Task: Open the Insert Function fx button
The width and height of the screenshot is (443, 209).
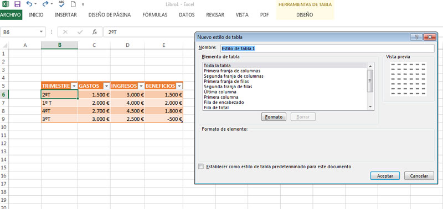Action: [95, 32]
